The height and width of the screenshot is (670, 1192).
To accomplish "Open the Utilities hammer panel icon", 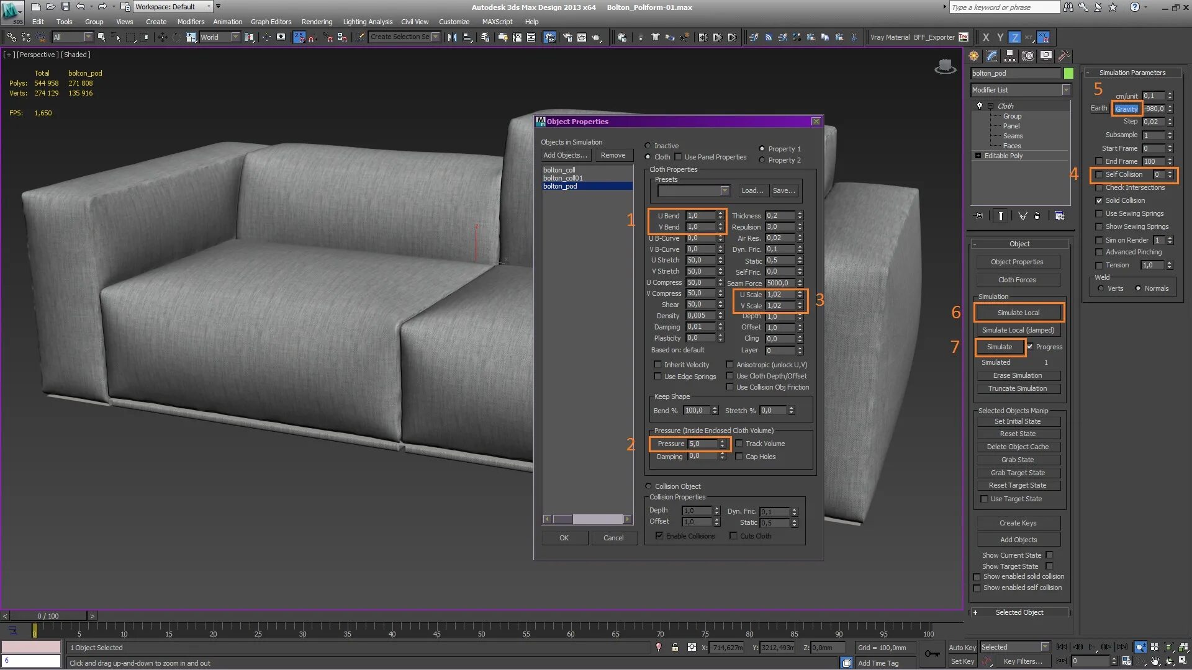I will pos(1063,56).
